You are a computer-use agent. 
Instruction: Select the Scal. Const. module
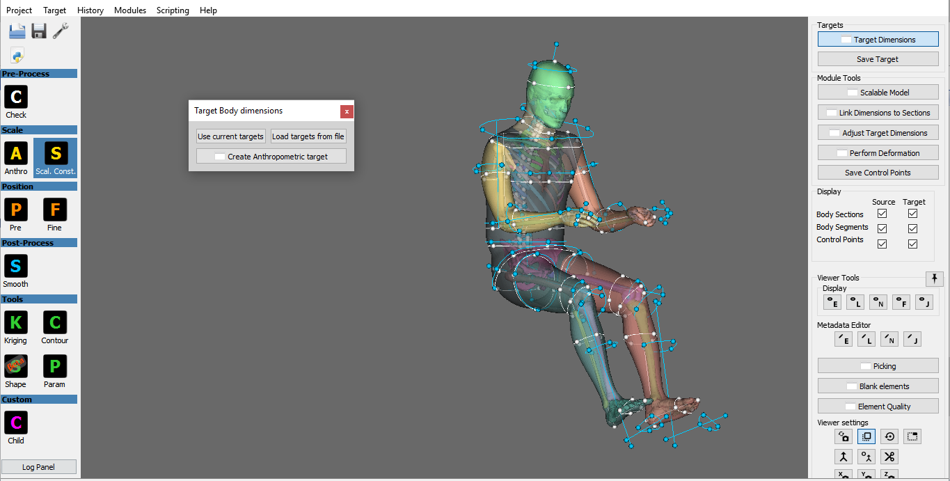coord(55,158)
